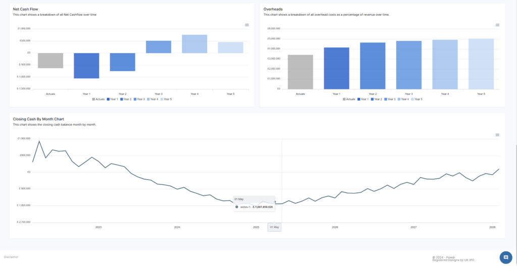Click the Disclaimer link in the footer
Image resolution: width=517 pixels, height=266 pixels.
click(11, 257)
